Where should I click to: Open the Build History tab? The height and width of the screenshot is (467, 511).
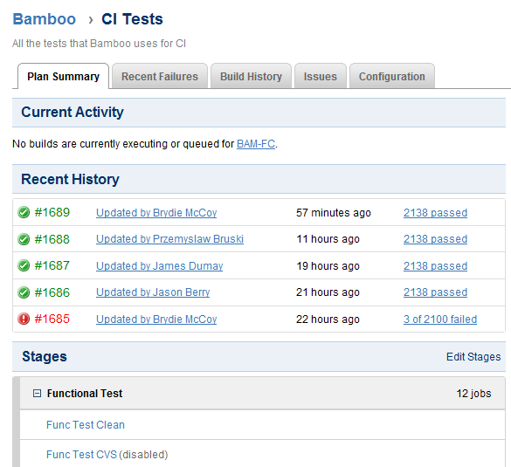pos(251,77)
